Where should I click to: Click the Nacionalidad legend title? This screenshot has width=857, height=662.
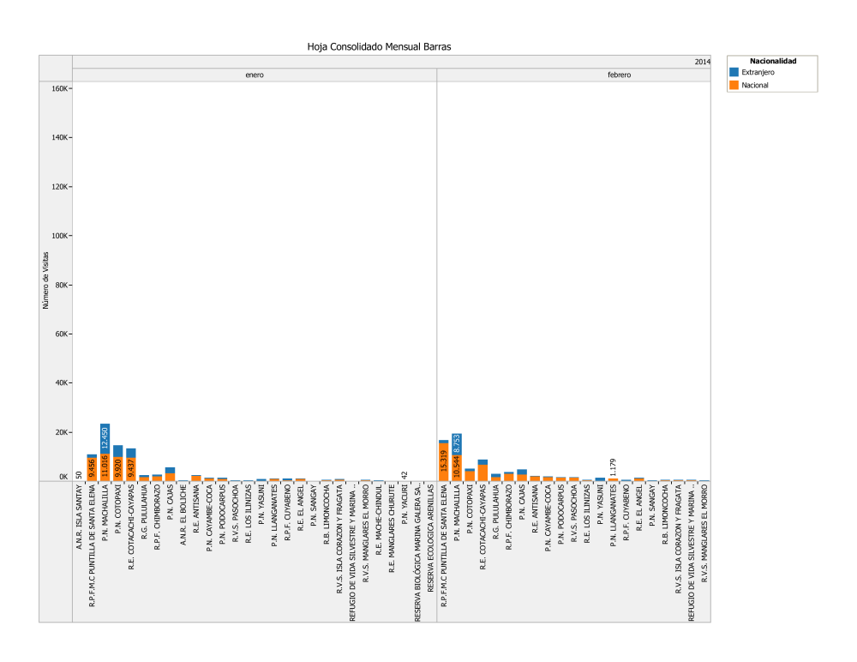772,62
